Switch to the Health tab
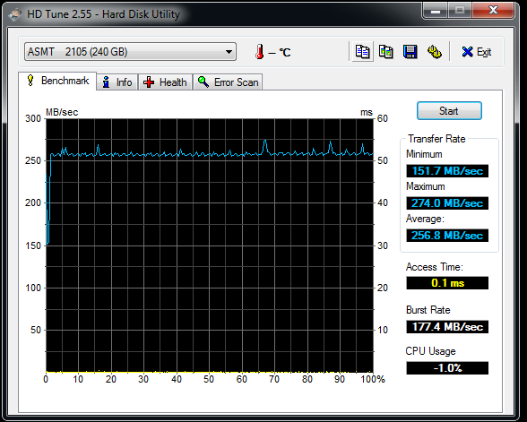Screen dimensions: 527x422 (165, 82)
